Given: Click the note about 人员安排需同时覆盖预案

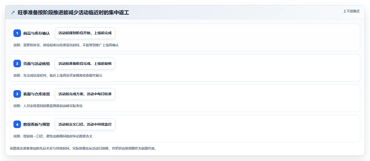Looking at the screenshot, I should click(48, 106).
